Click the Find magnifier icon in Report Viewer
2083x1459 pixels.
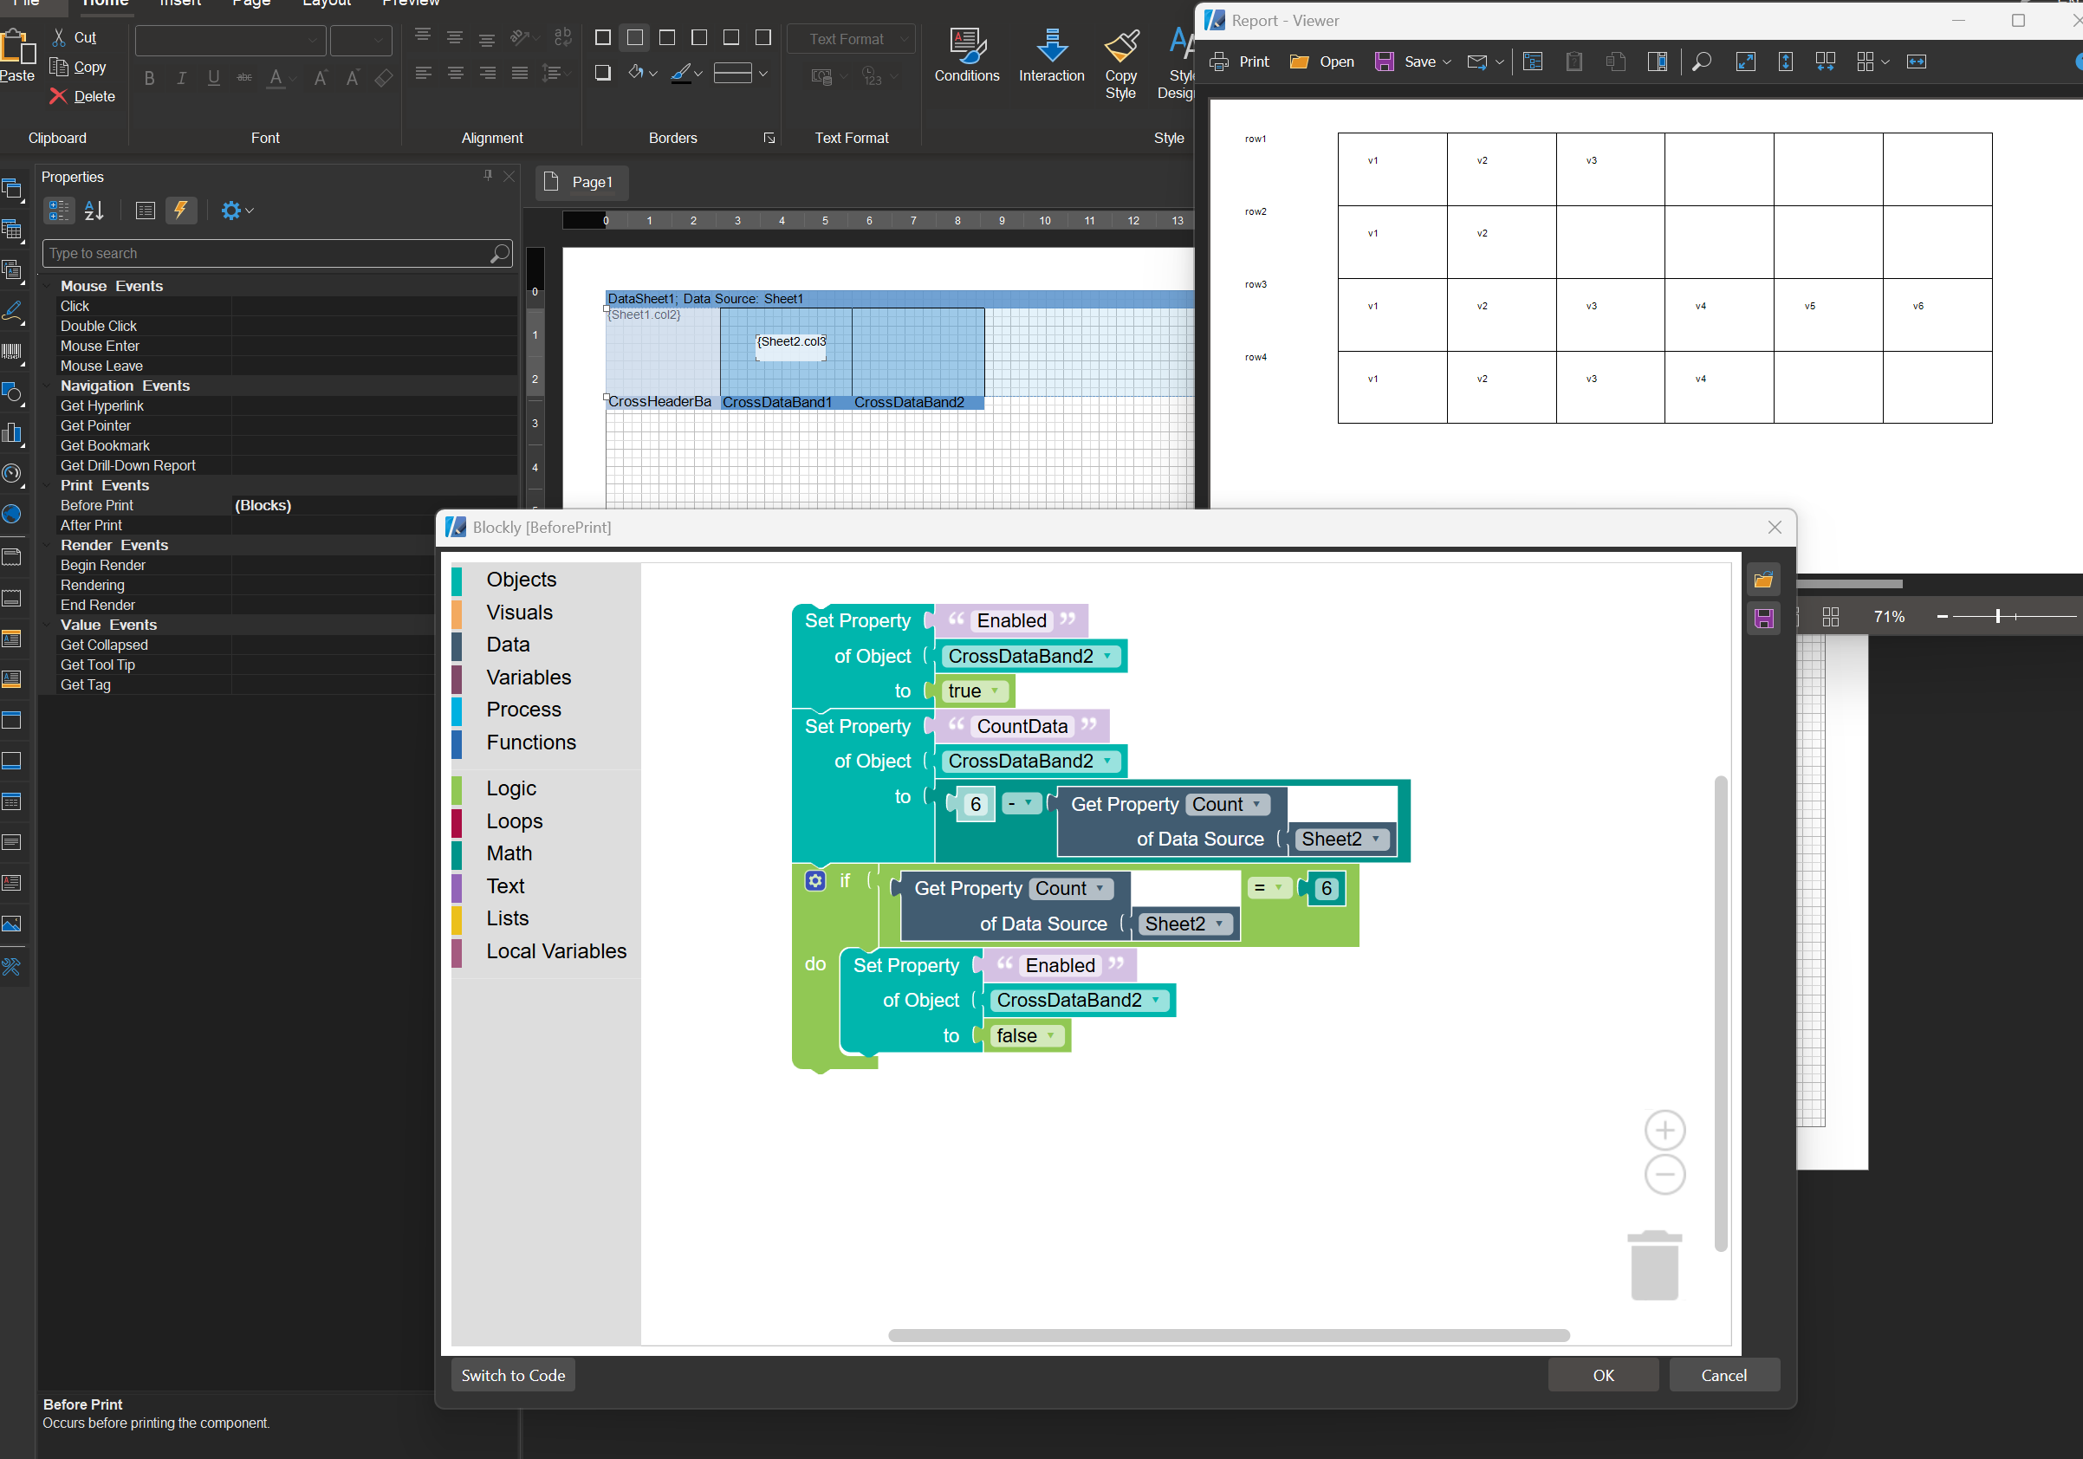pos(1702,62)
